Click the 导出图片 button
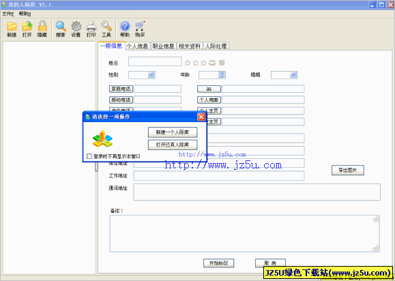This screenshot has width=395, height=281. coord(348,171)
